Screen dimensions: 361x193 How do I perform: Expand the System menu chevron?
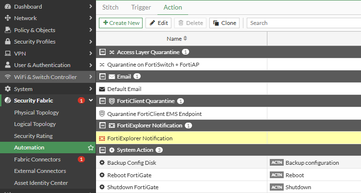pos(91,89)
